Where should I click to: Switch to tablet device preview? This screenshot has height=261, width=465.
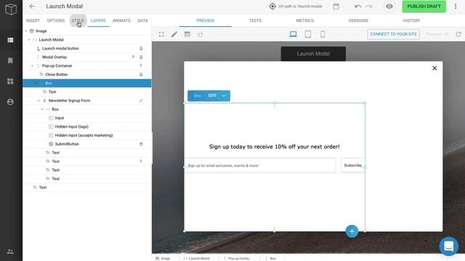click(x=308, y=34)
